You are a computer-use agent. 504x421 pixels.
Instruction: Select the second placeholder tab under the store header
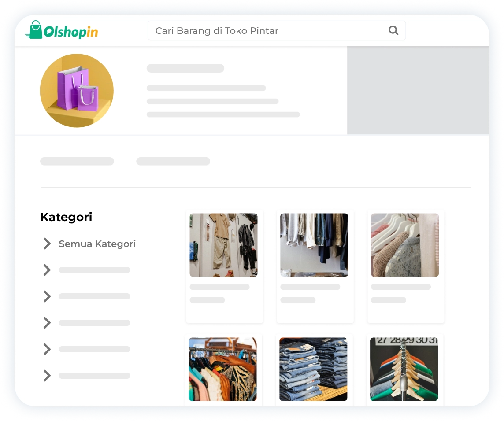173,161
